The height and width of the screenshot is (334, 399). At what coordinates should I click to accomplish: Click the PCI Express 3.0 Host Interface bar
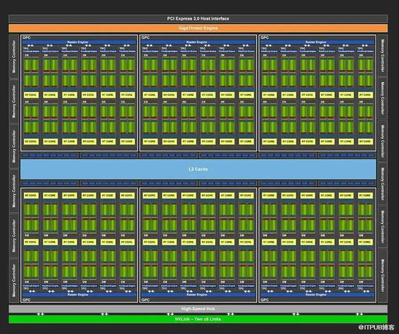click(x=198, y=18)
